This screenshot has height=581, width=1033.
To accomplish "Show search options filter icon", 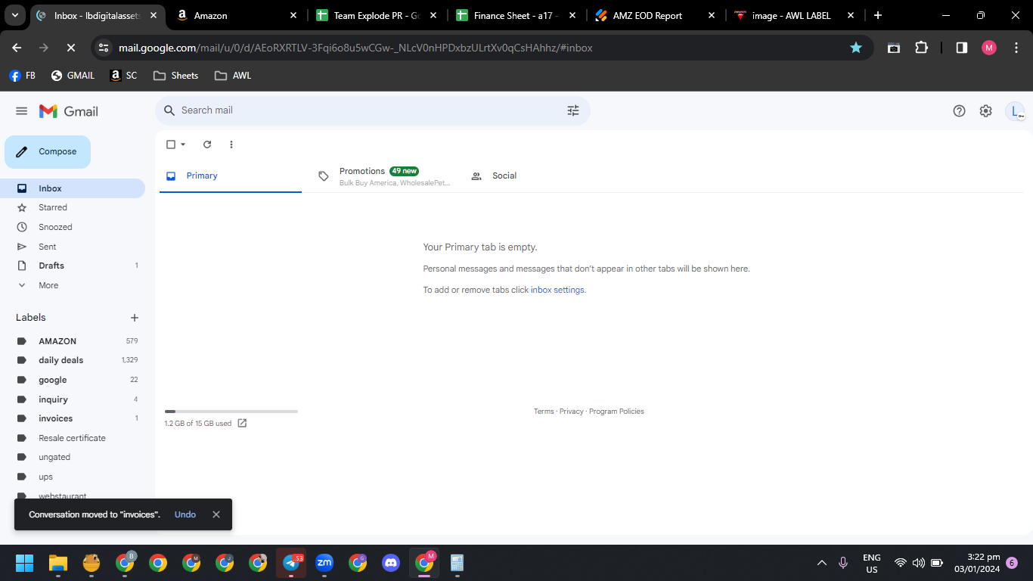I will click(x=573, y=110).
